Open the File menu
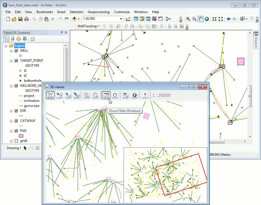 coord(8,12)
